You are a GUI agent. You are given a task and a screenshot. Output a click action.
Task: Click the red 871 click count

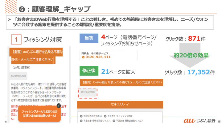tap(194, 38)
